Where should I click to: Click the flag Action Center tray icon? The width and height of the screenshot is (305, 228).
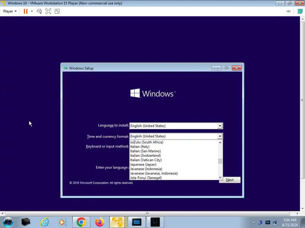click(260, 222)
